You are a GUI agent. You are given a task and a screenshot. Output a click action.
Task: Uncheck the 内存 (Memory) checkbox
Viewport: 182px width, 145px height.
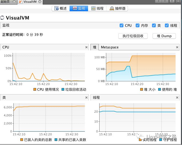click(x=138, y=25)
